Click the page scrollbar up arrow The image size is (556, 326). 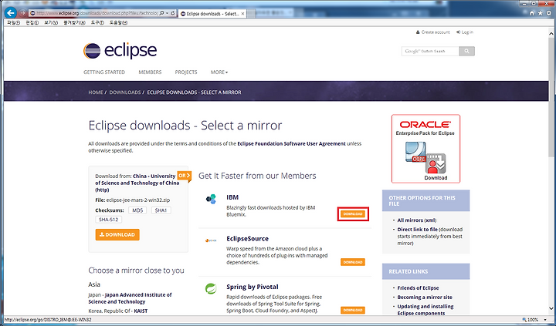click(551, 34)
